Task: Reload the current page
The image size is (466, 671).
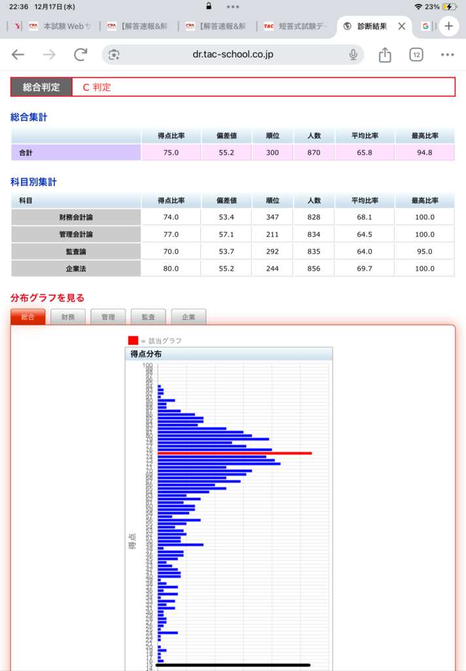Action: point(80,54)
